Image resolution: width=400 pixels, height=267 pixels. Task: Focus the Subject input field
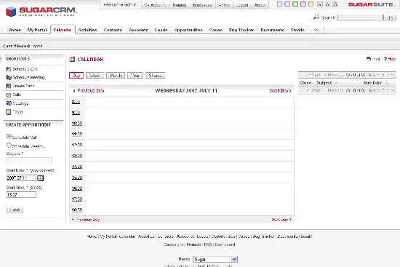pos(29,161)
